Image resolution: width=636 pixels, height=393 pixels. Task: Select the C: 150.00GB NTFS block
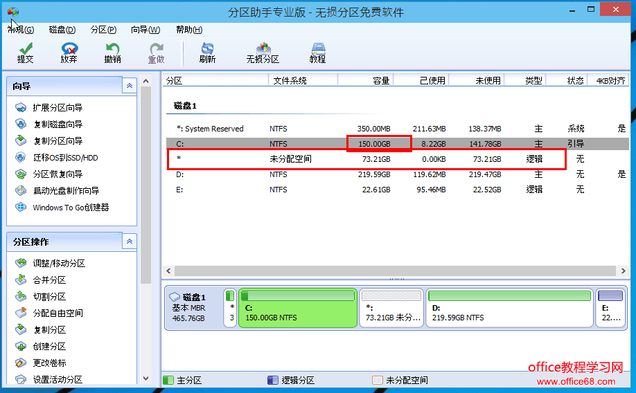(x=298, y=307)
